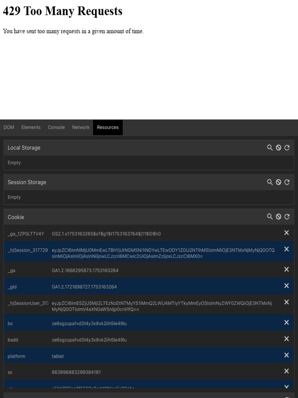Viewport: 298px width, 398px height.
Task: Select the _ga_1ZP0LTTV4Y cookie name
Action: (x=26, y=234)
